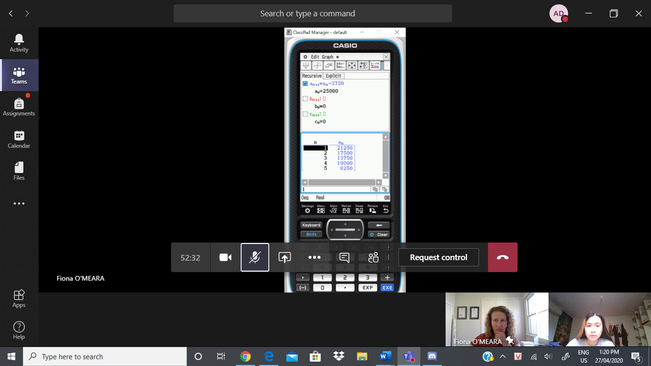Select the value 21250 in the table
Screen dimensions: 651x366
pos(344,147)
